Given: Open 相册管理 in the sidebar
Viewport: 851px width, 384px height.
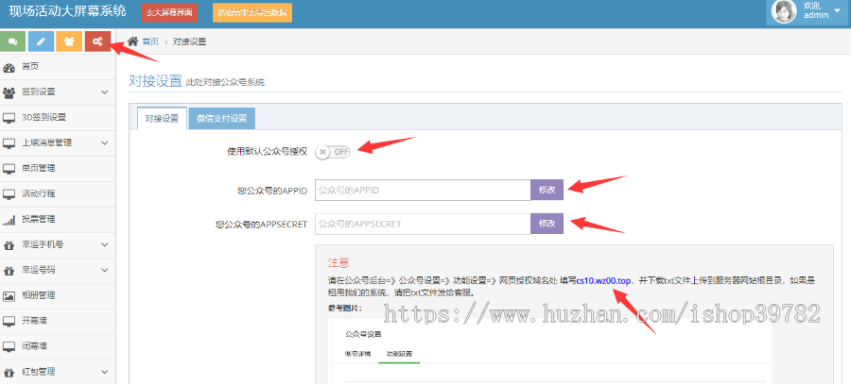Looking at the screenshot, I should pyautogui.click(x=38, y=295).
